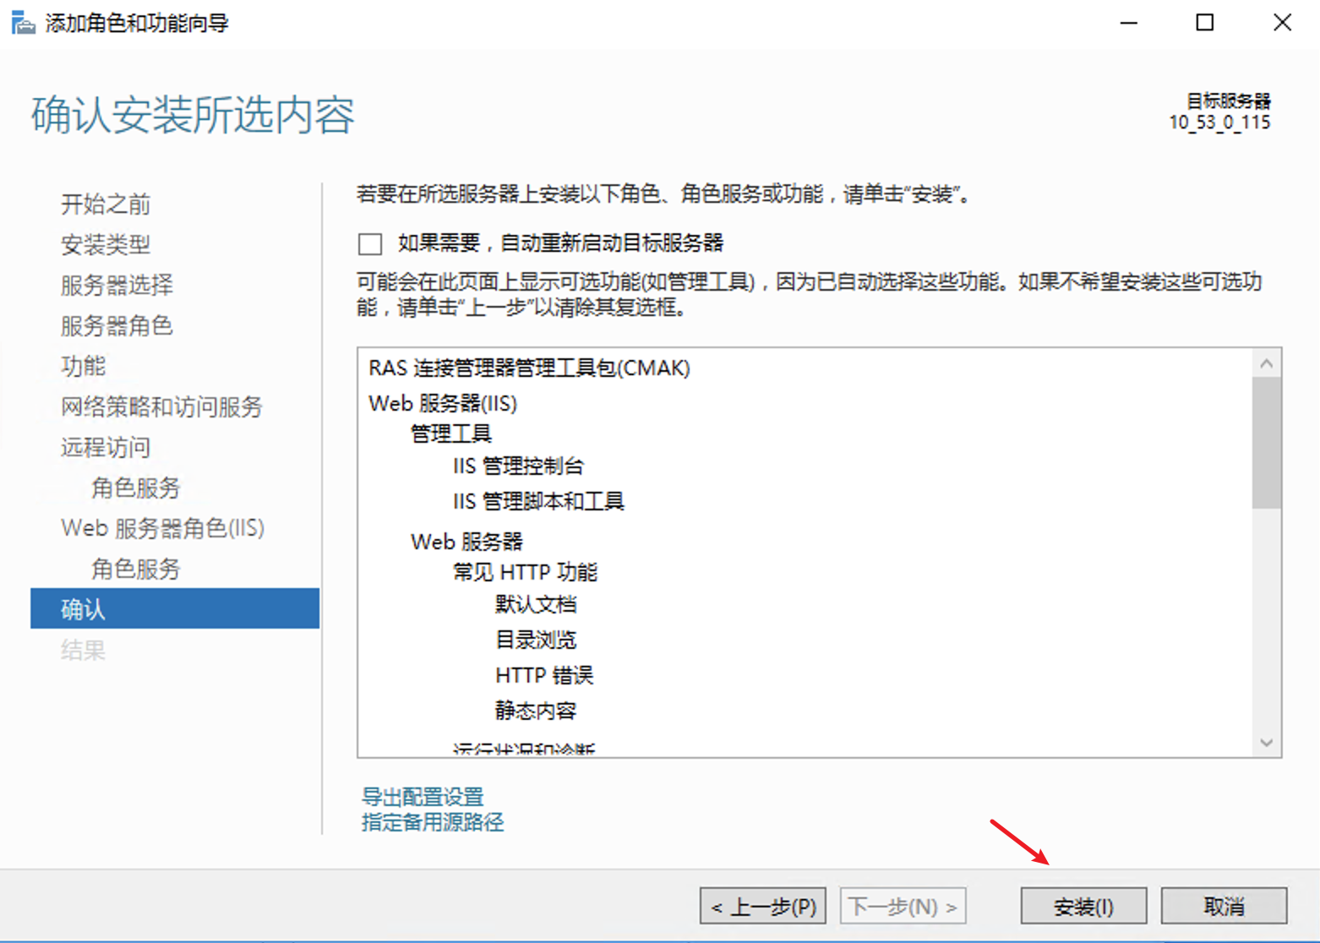1320x943 pixels.
Task: Select the 服务器选择 wizard step
Action: pyautogui.click(x=116, y=285)
